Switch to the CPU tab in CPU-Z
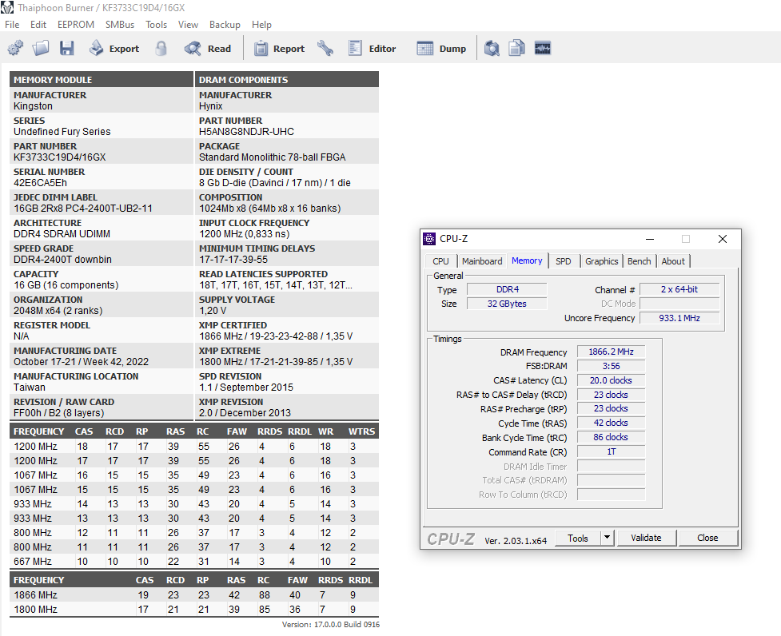Screen dimensions: 781x636 pos(440,261)
